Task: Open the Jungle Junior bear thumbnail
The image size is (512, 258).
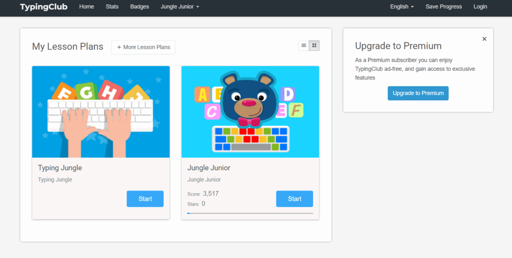Action: pos(250,112)
